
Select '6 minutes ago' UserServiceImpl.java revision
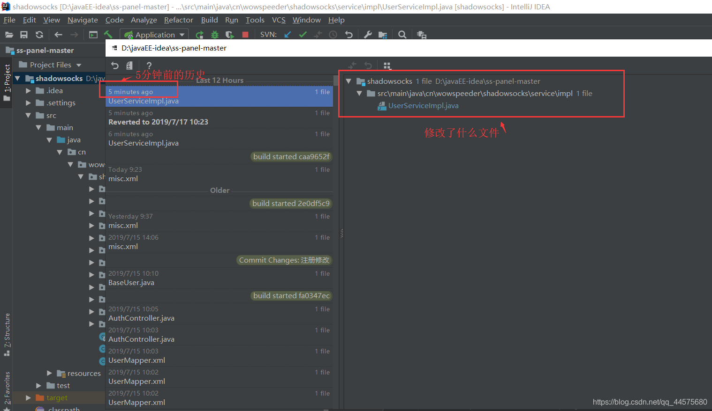click(x=219, y=139)
